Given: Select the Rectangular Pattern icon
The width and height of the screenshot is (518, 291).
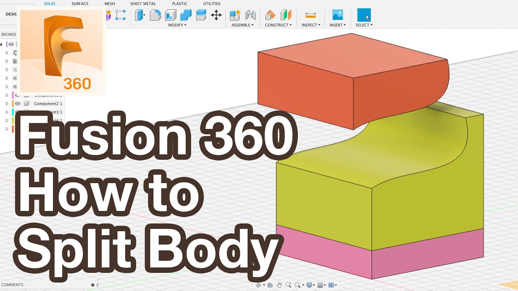Looking at the screenshot, I should 120,15.
